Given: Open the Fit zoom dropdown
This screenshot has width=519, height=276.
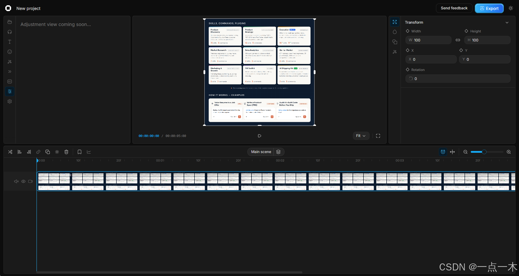Looking at the screenshot, I should 361,136.
